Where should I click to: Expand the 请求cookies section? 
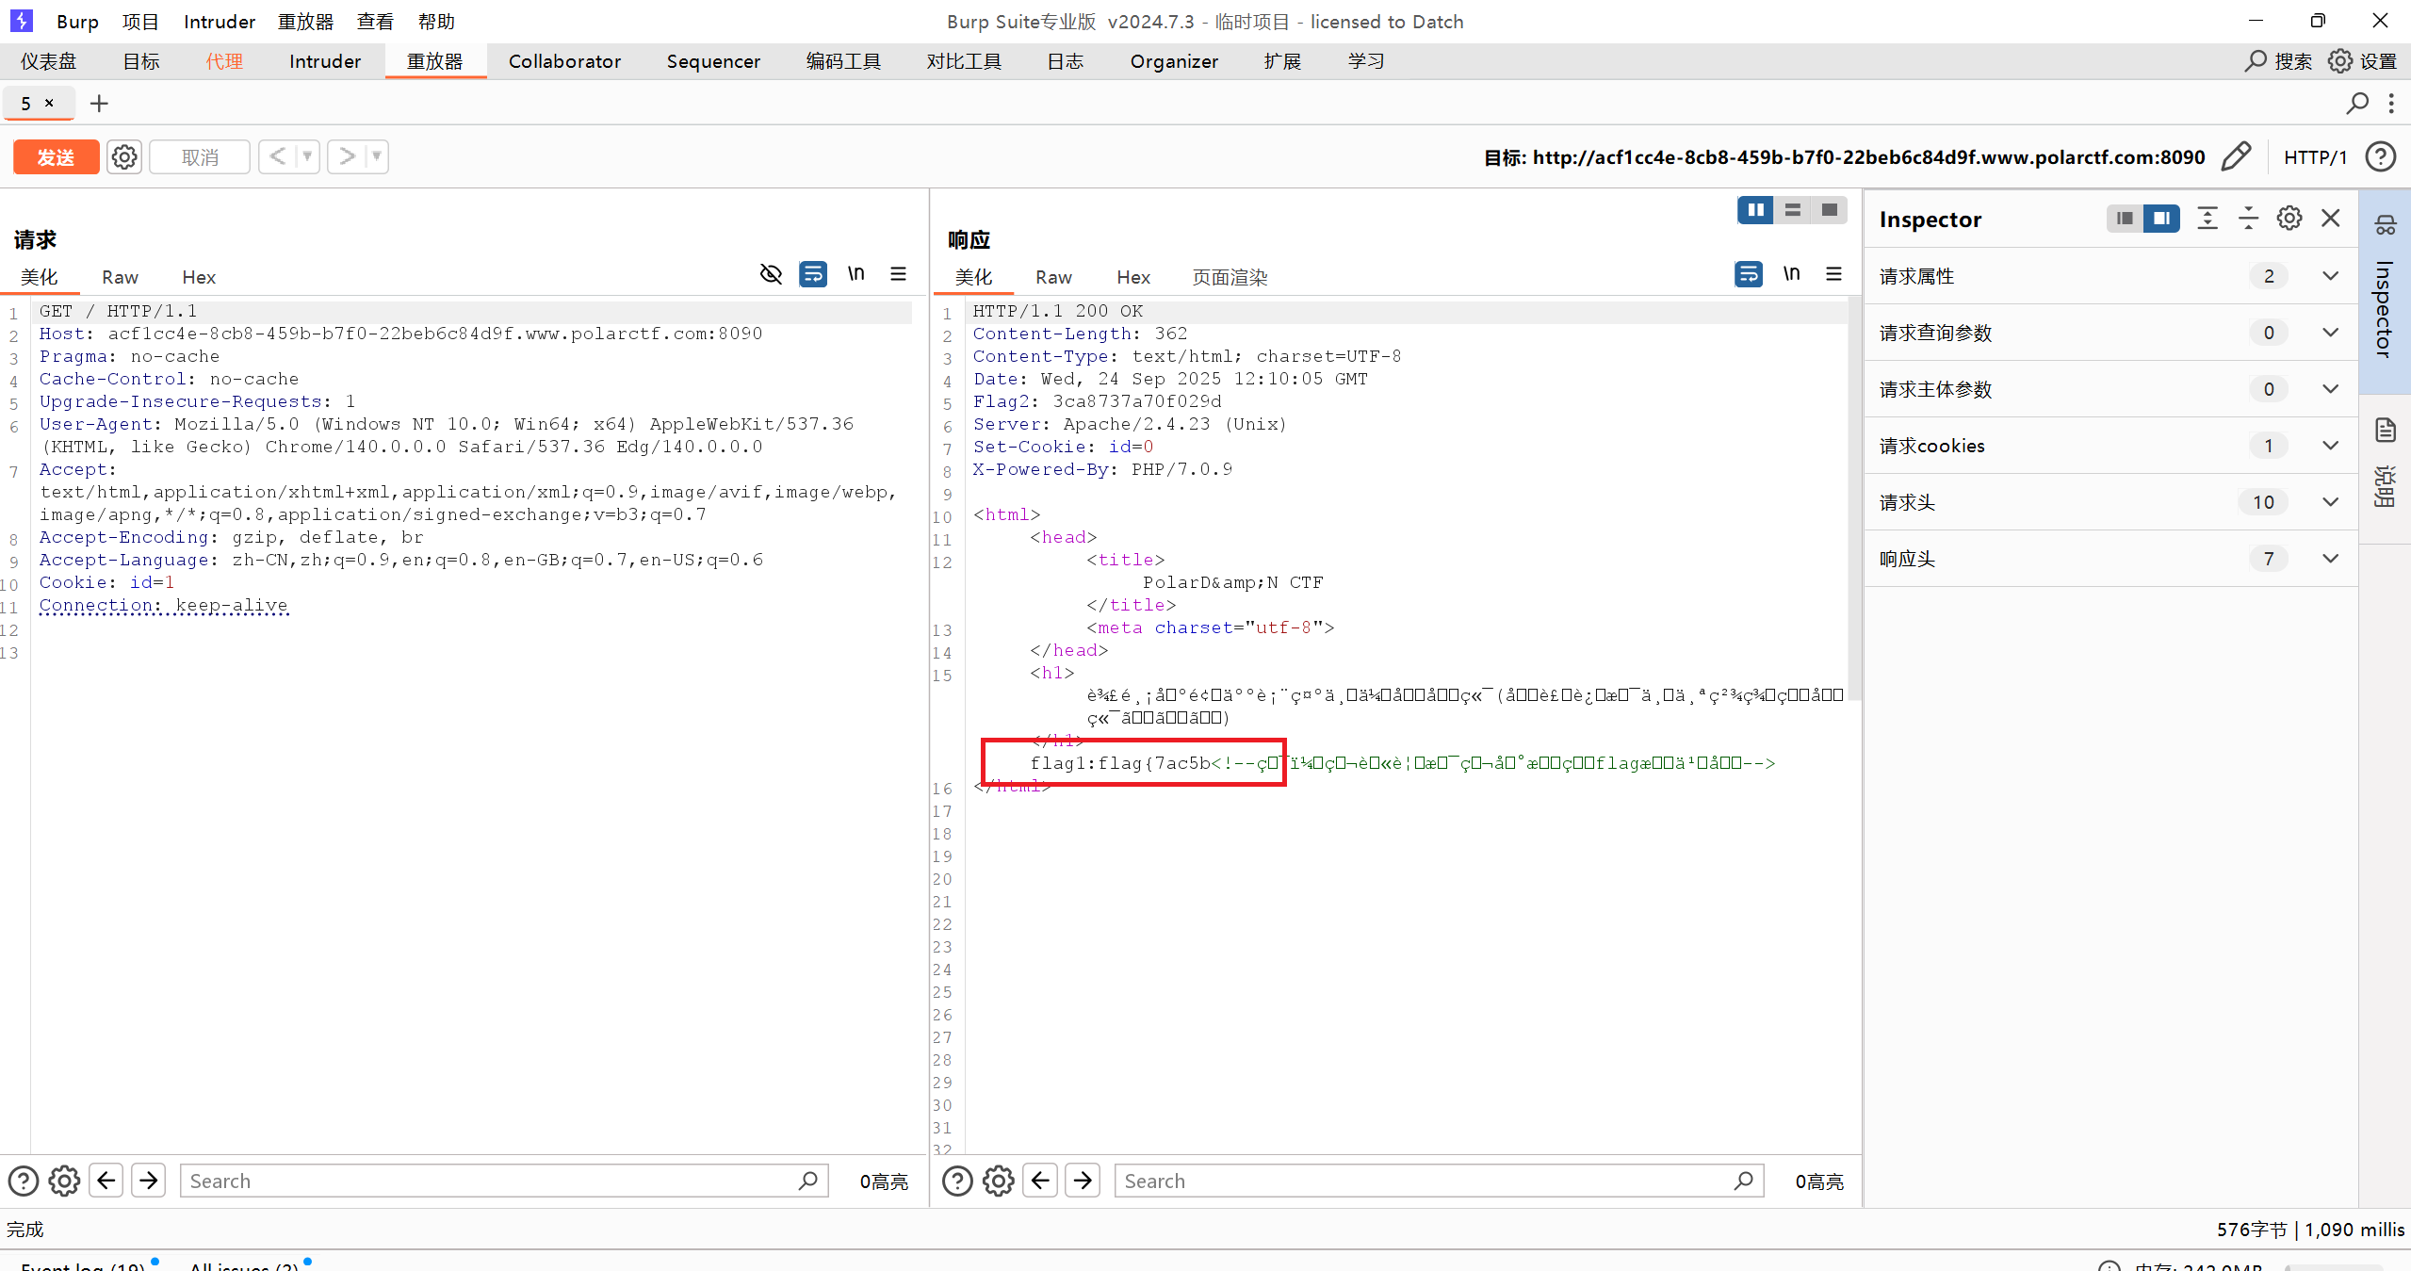click(2330, 446)
